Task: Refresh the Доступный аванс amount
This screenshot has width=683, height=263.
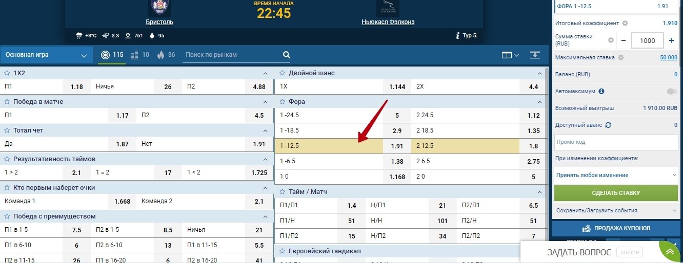Action: pyautogui.click(x=608, y=125)
